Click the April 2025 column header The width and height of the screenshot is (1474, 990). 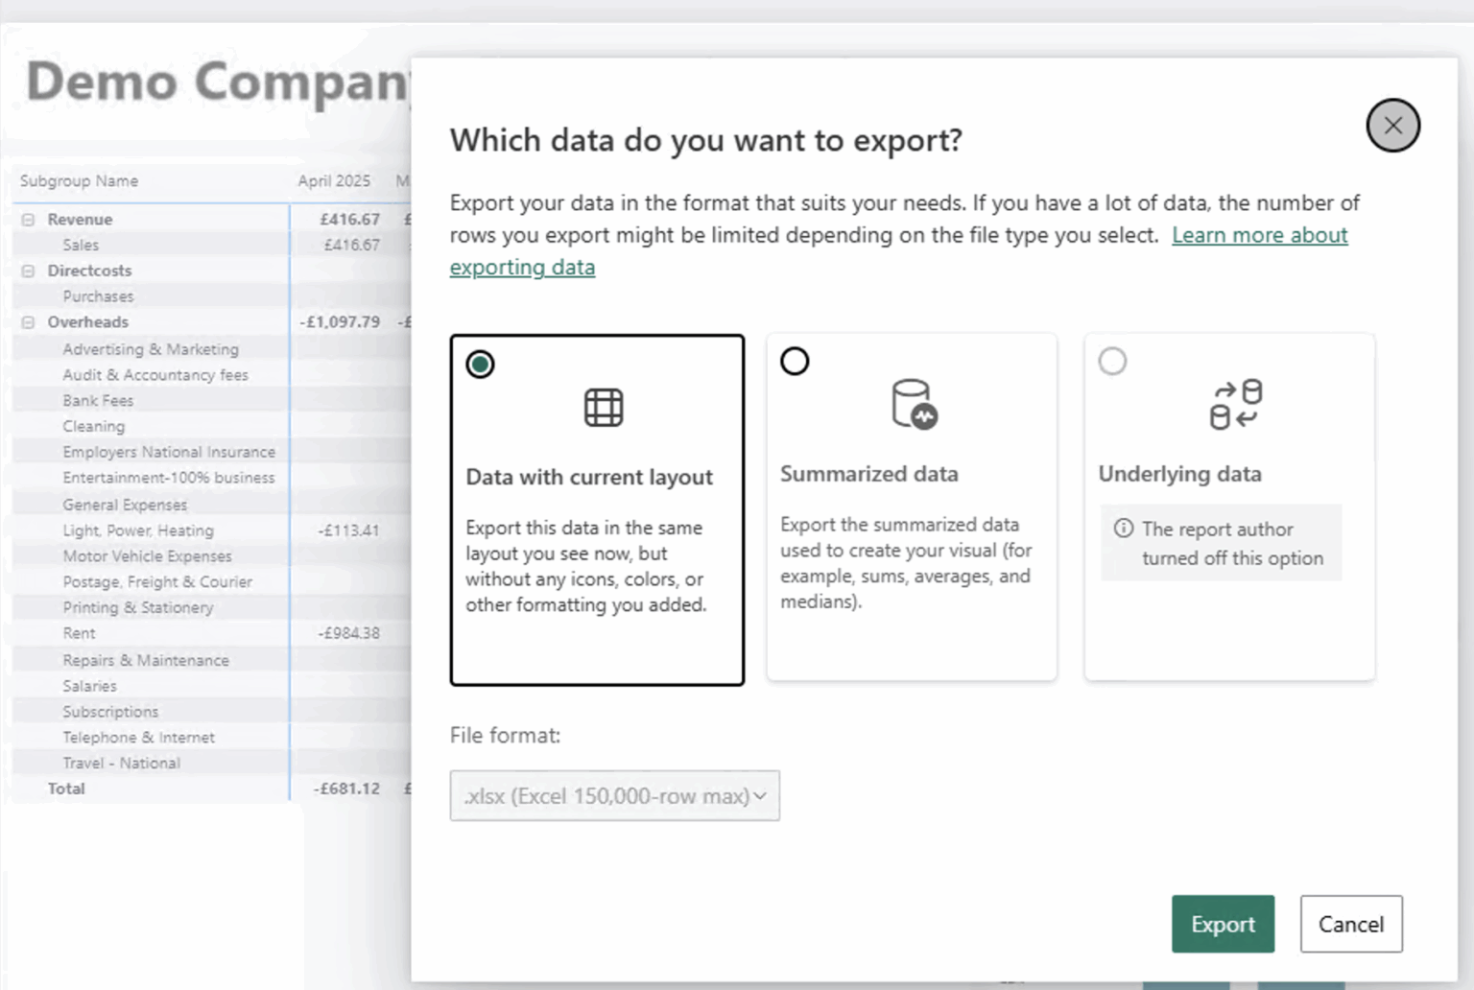point(335,180)
